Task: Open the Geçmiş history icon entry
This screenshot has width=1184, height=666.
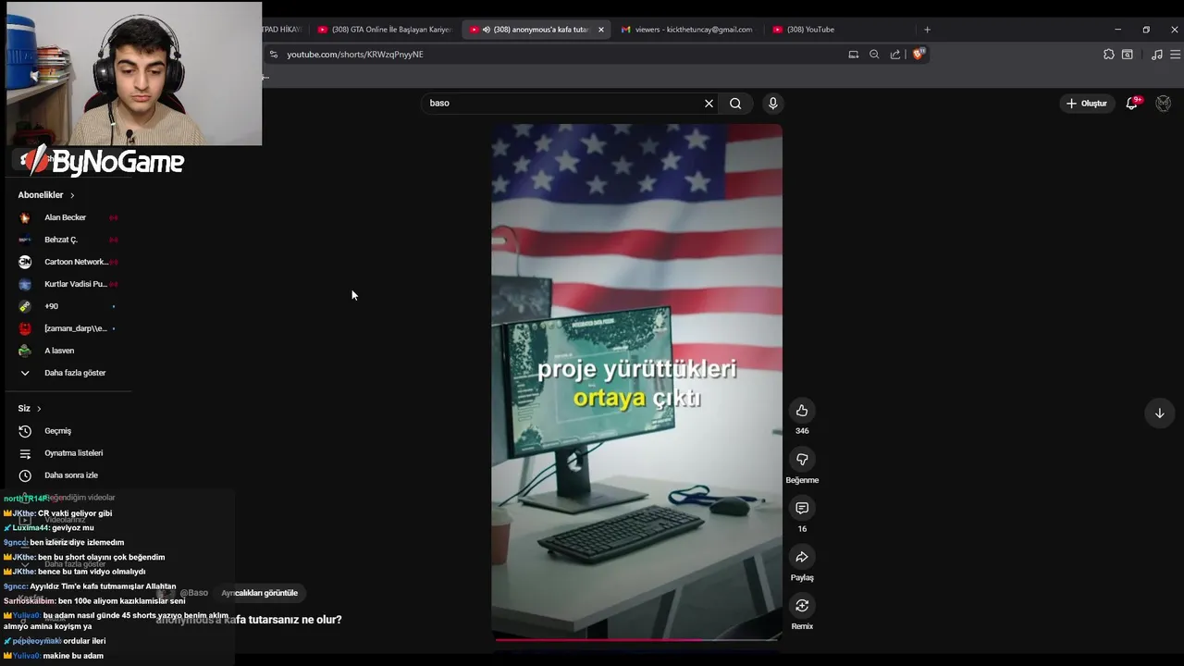Action: [25, 431]
